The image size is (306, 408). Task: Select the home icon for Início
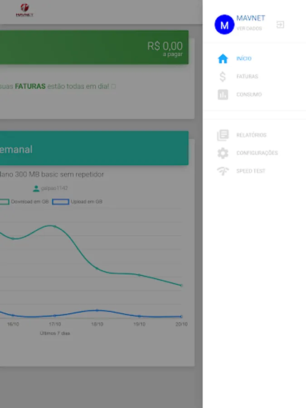[x=223, y=58]
